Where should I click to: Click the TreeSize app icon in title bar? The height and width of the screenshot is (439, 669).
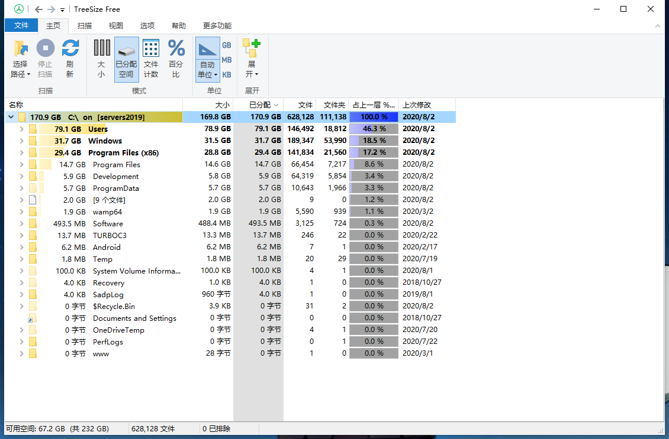point(19,9)
